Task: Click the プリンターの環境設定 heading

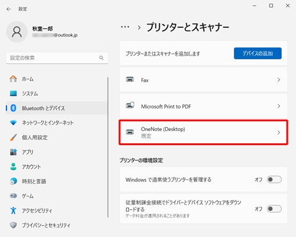Action: pos(141,160)
